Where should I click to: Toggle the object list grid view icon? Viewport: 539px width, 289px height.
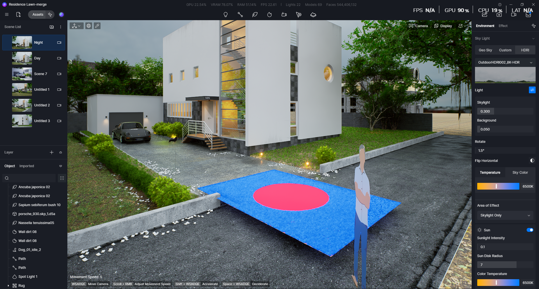62,178
